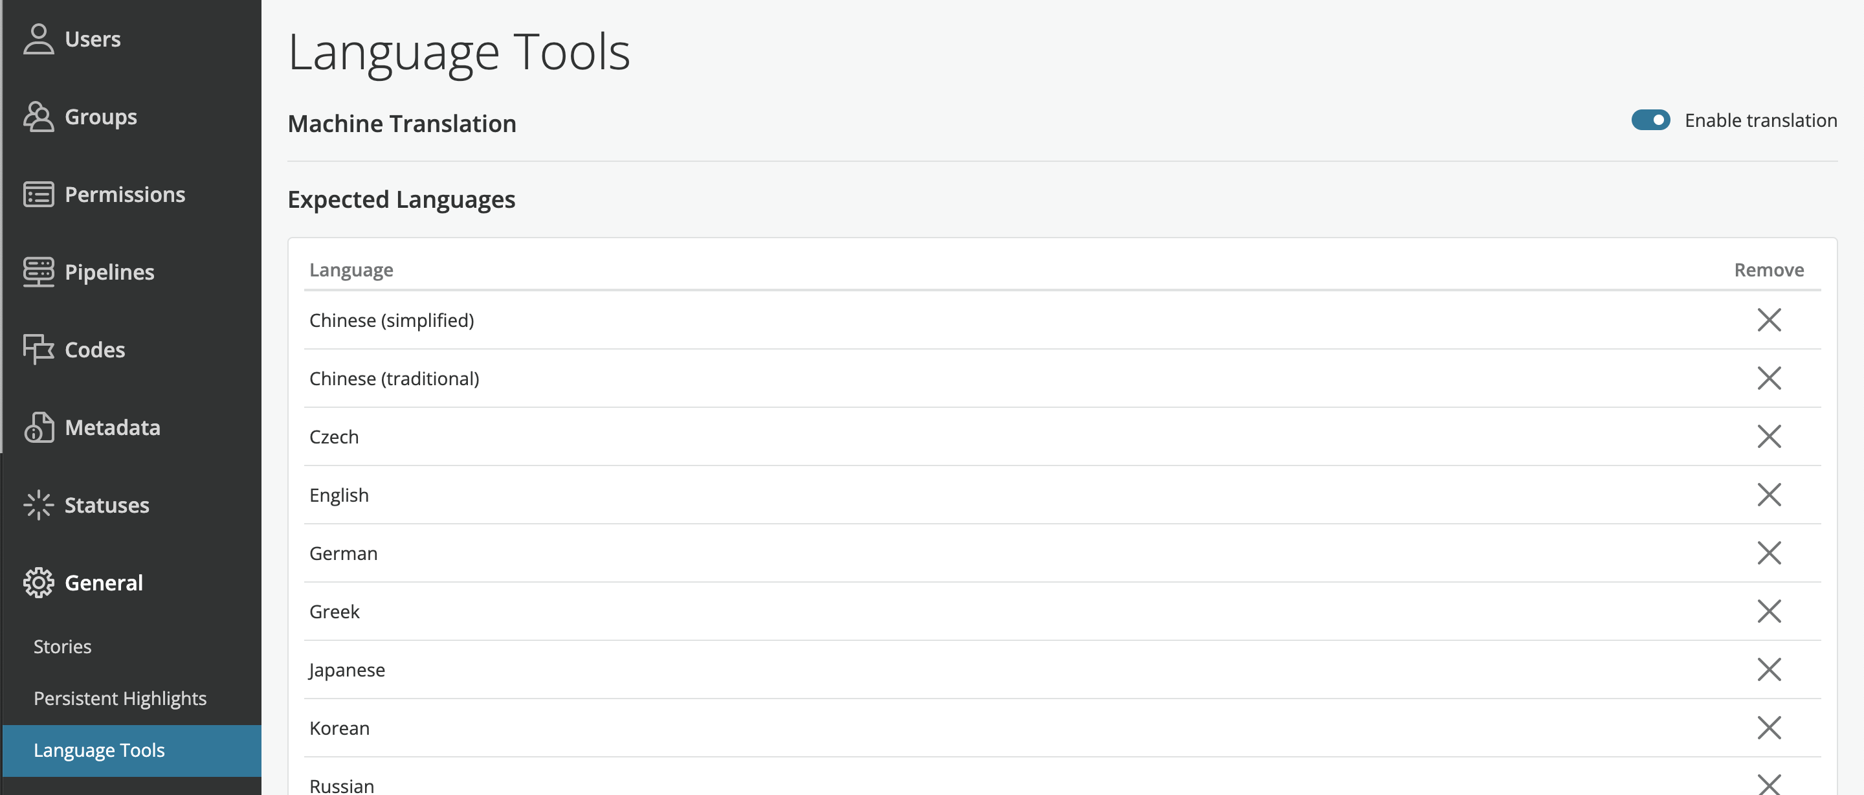The width and height of the screenshot is (1864, 795).
Task: Open Persistent Highlights settings
Action: [120, 699]
